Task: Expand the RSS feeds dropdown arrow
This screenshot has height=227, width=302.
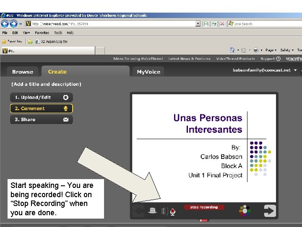Action: coord(250,50)
